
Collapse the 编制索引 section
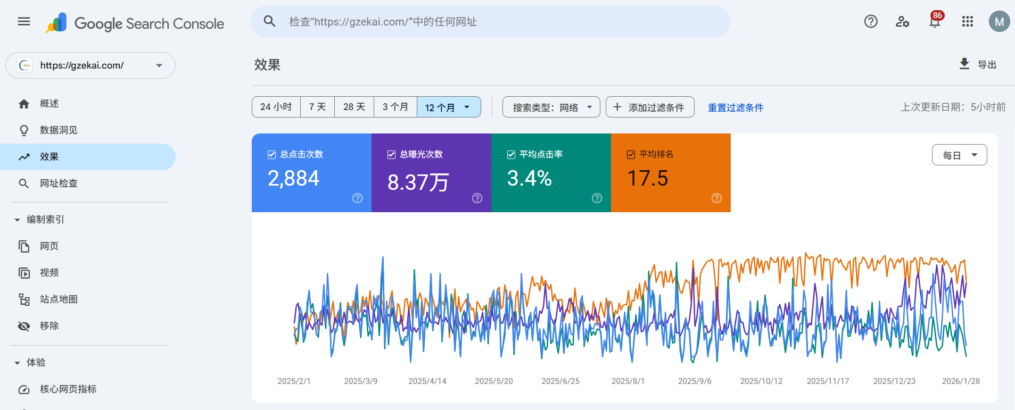click(x=17, y=220)
